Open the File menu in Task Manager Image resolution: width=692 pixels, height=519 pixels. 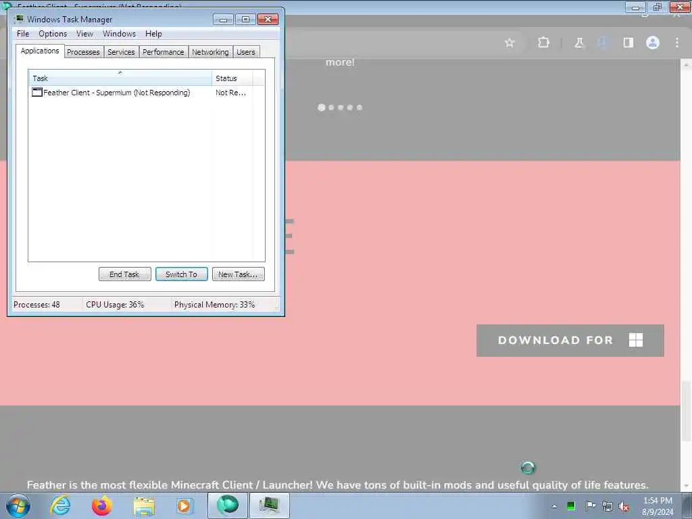(23, 34)
